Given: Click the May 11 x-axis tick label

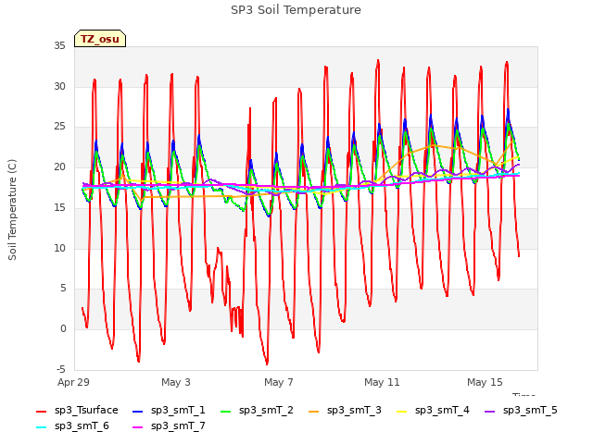Looking at the screenshot, I should click(382, 382).
